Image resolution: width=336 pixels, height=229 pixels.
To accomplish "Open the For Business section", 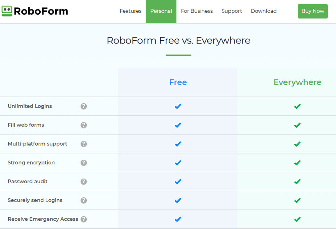I will click(197, 11).
